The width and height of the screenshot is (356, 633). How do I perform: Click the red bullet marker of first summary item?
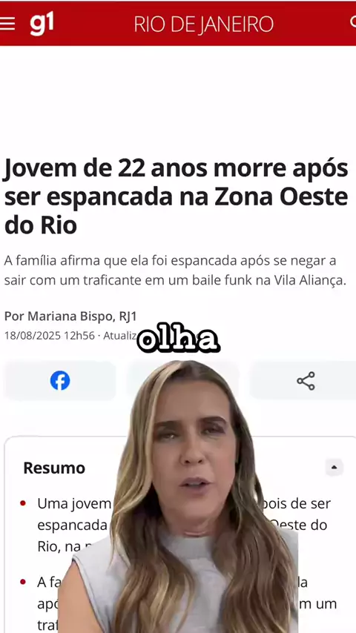click(x=23, y=503)
